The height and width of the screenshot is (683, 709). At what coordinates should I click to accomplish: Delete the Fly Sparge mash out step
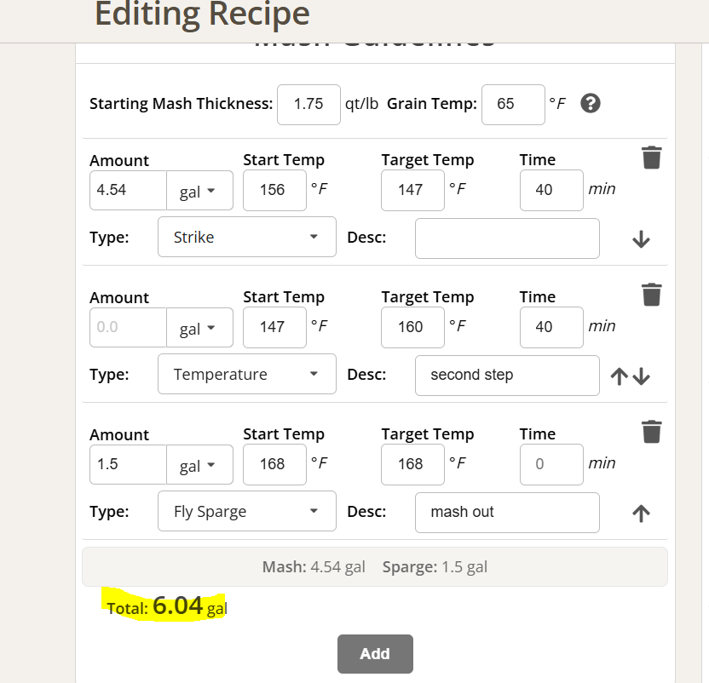point(651,432)
